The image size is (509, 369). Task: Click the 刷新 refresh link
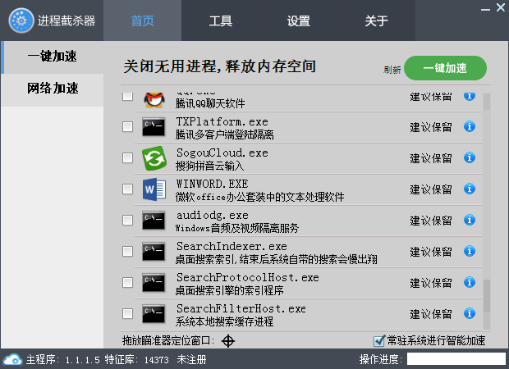pyautogui.click(x=392, y=70)
